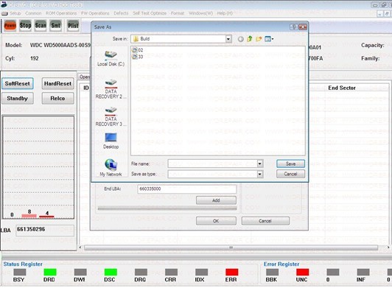The image size is (392, 288).
Task: Click the help question mark in Save As
Action: [x=293, y=27]
